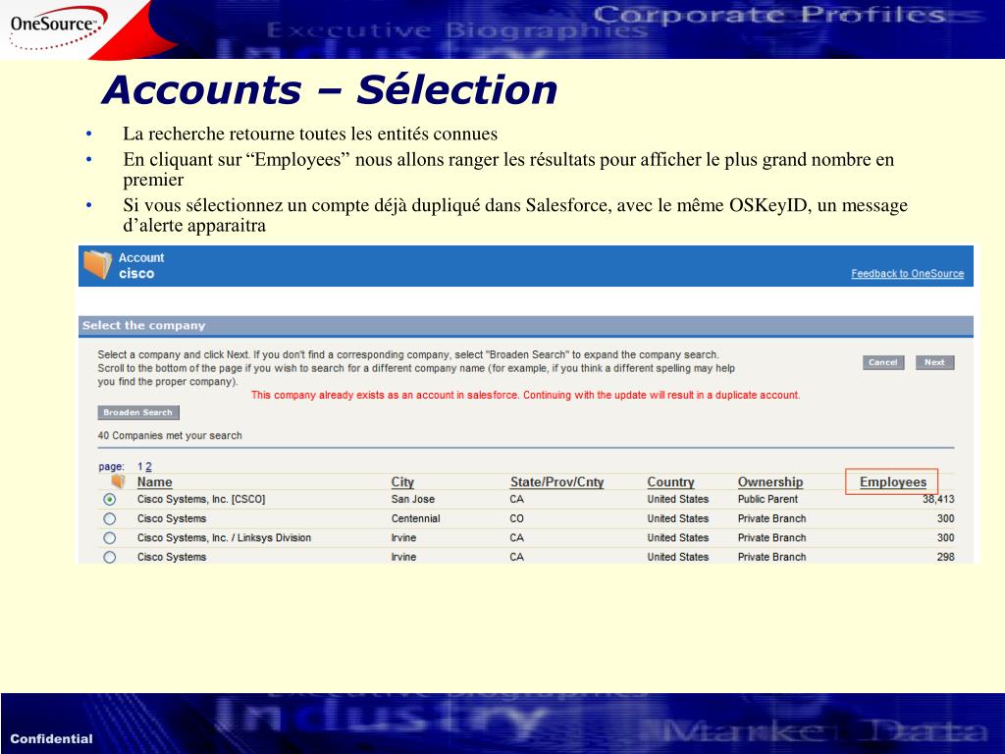Click the folder icon in table header
Screen dimensions: 1005x754
(x=118, y=481)
